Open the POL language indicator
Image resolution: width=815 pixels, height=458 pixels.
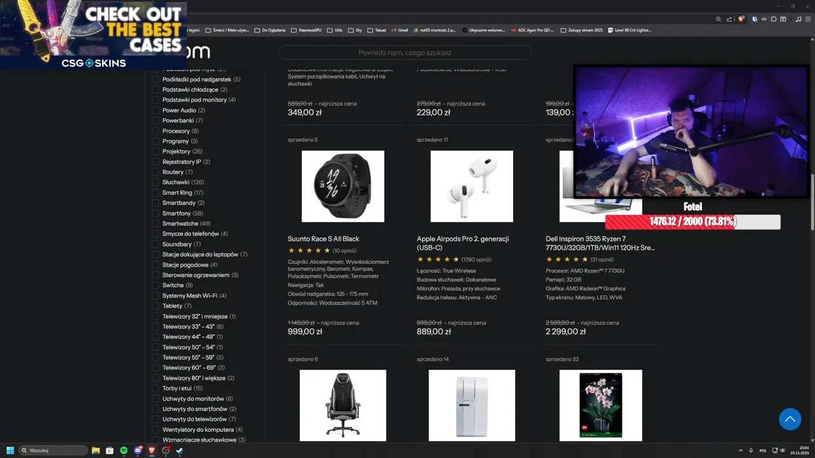pos(763,450)
